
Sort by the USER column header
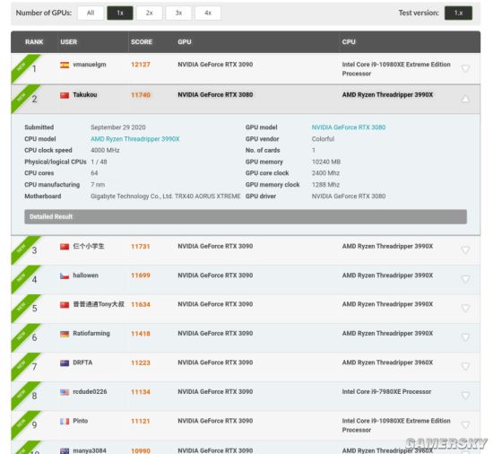(68, 42)
